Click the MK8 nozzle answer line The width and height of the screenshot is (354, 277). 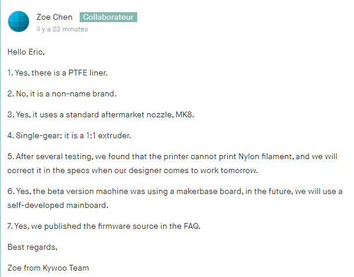101,114
